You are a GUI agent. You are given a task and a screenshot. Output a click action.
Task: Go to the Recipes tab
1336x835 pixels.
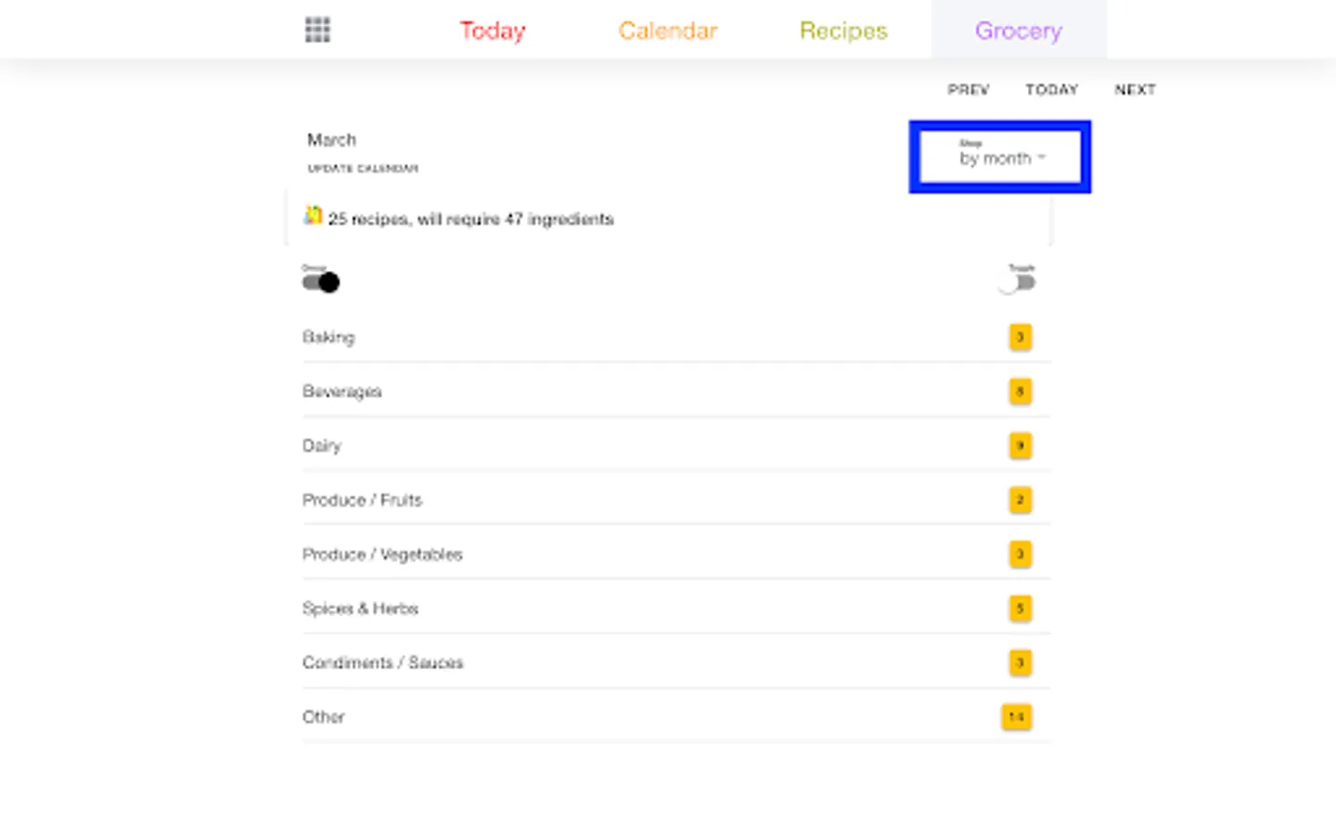click(843, 31)
